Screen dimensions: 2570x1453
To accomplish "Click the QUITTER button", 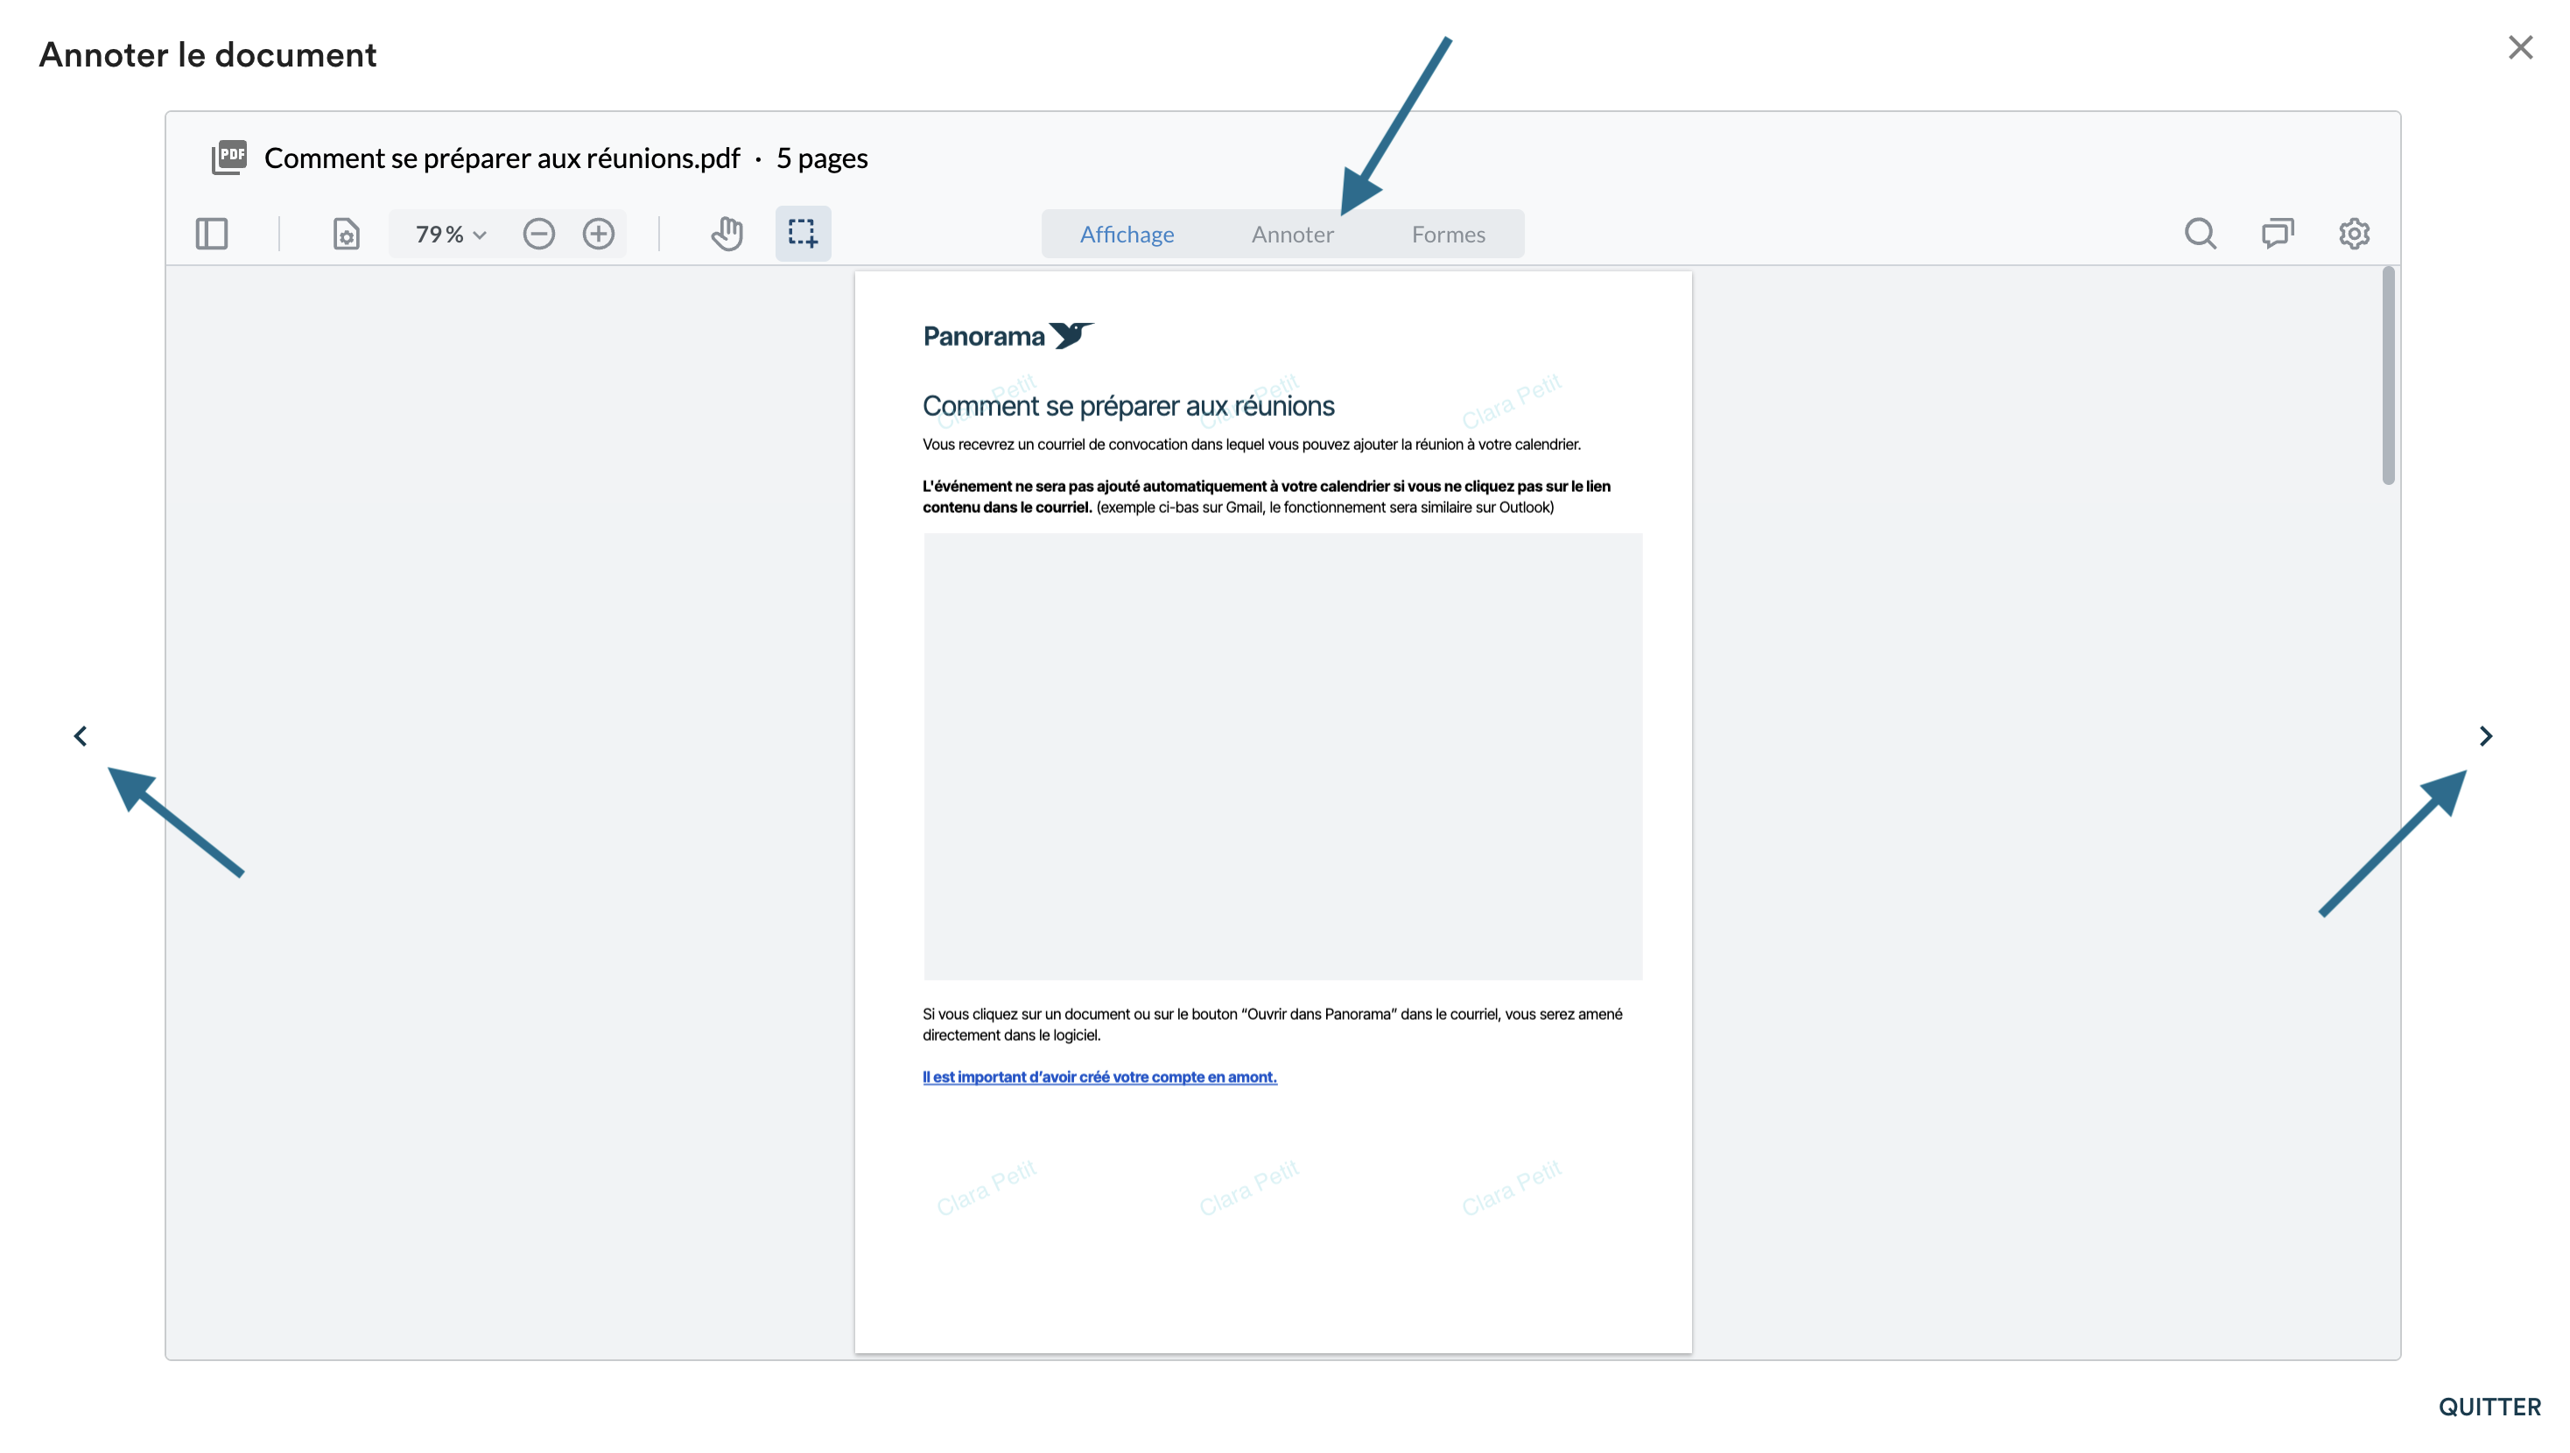I will click(x=2489, y=1407).
